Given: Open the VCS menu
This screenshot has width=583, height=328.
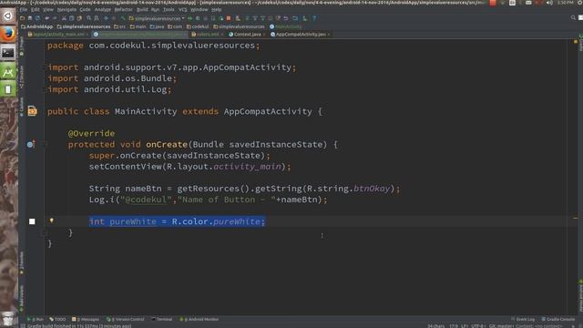Looking at the screenshot, I should pyautogui.click(x=183, y=10).
